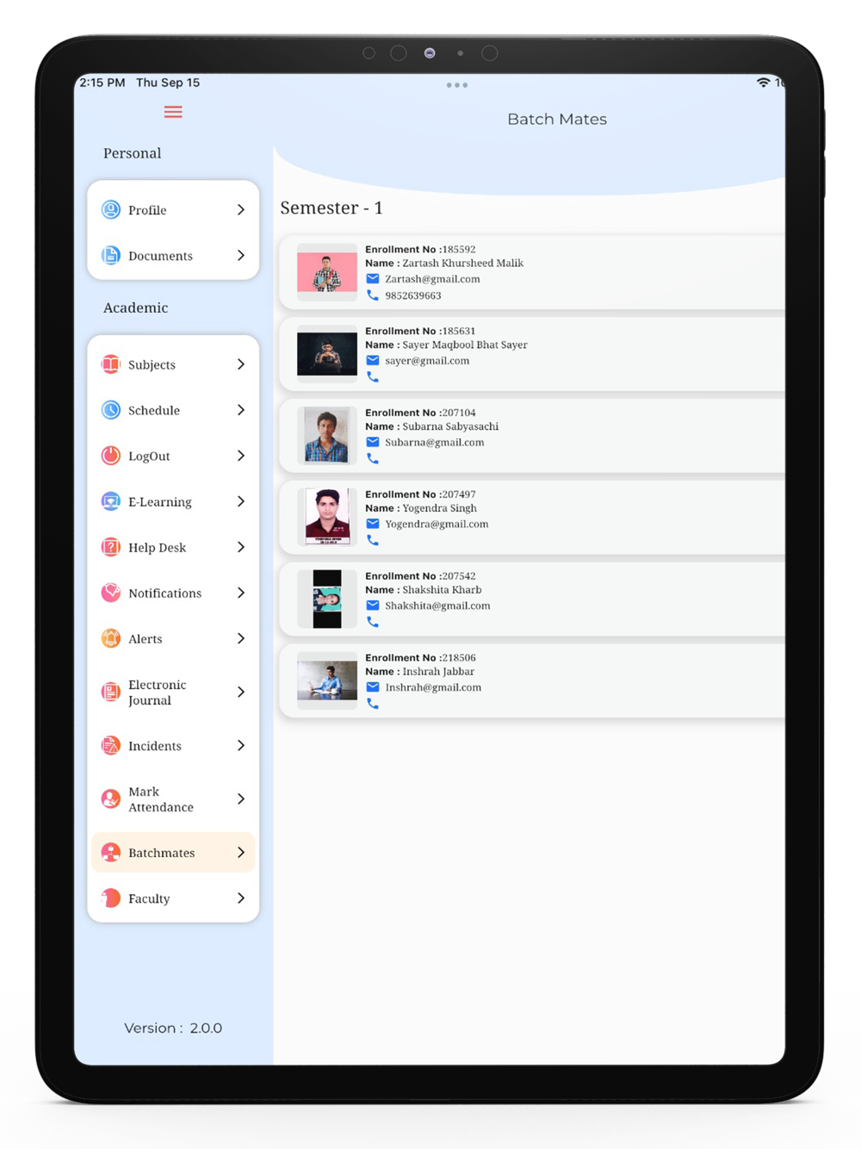Expand the Schedule row chevron

(241, 410)
